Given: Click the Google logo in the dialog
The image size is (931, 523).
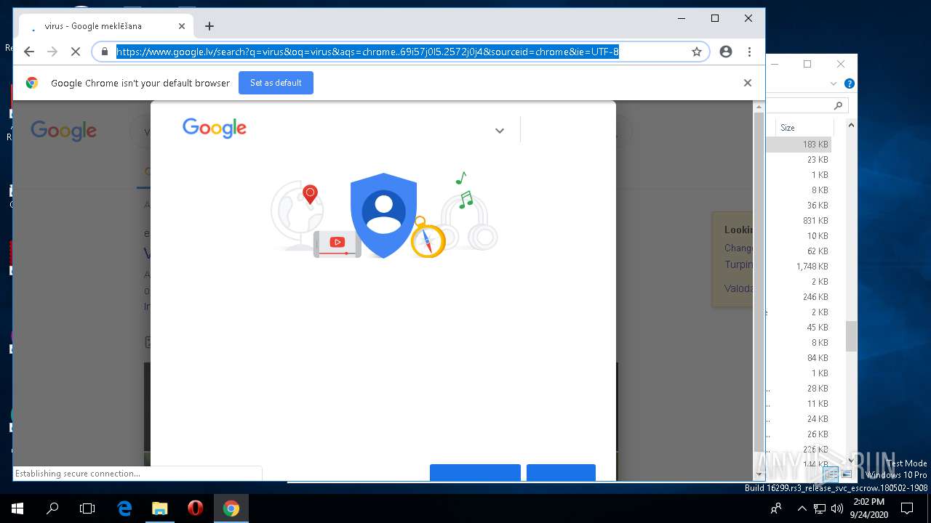Looking at the screenshot, I should (x=215, y=128).
